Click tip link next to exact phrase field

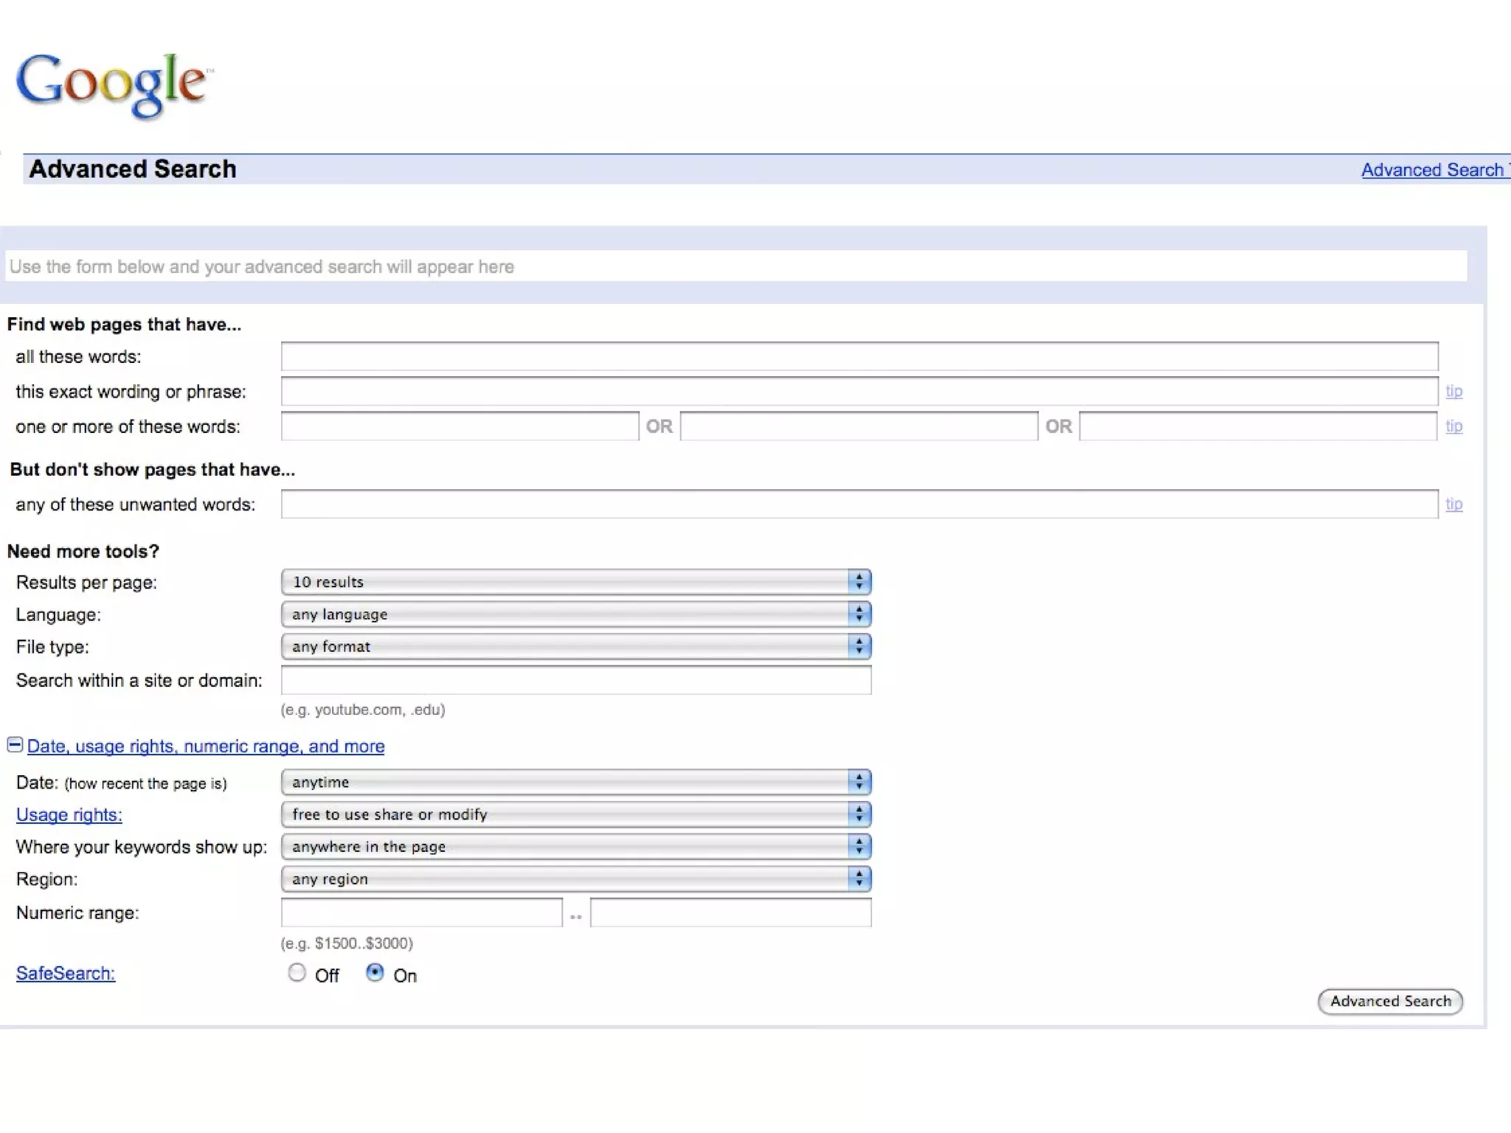pos(1453,392)
